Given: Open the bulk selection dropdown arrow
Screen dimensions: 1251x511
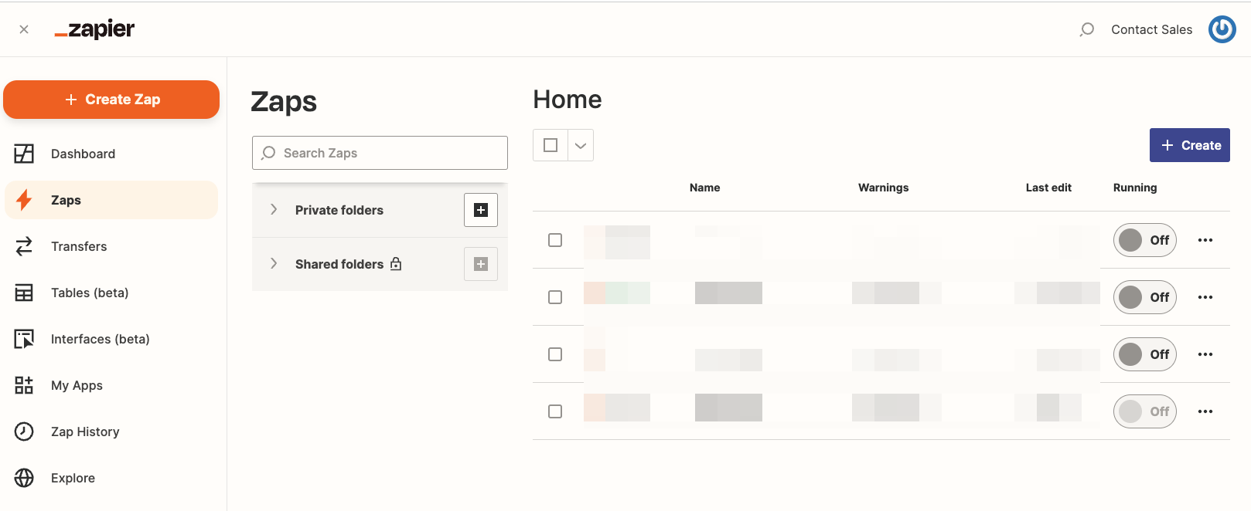Looking at the screenshot, I should coord(581,145).
